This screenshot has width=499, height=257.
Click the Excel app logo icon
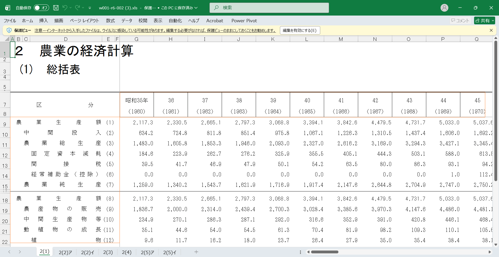[8, 8]
